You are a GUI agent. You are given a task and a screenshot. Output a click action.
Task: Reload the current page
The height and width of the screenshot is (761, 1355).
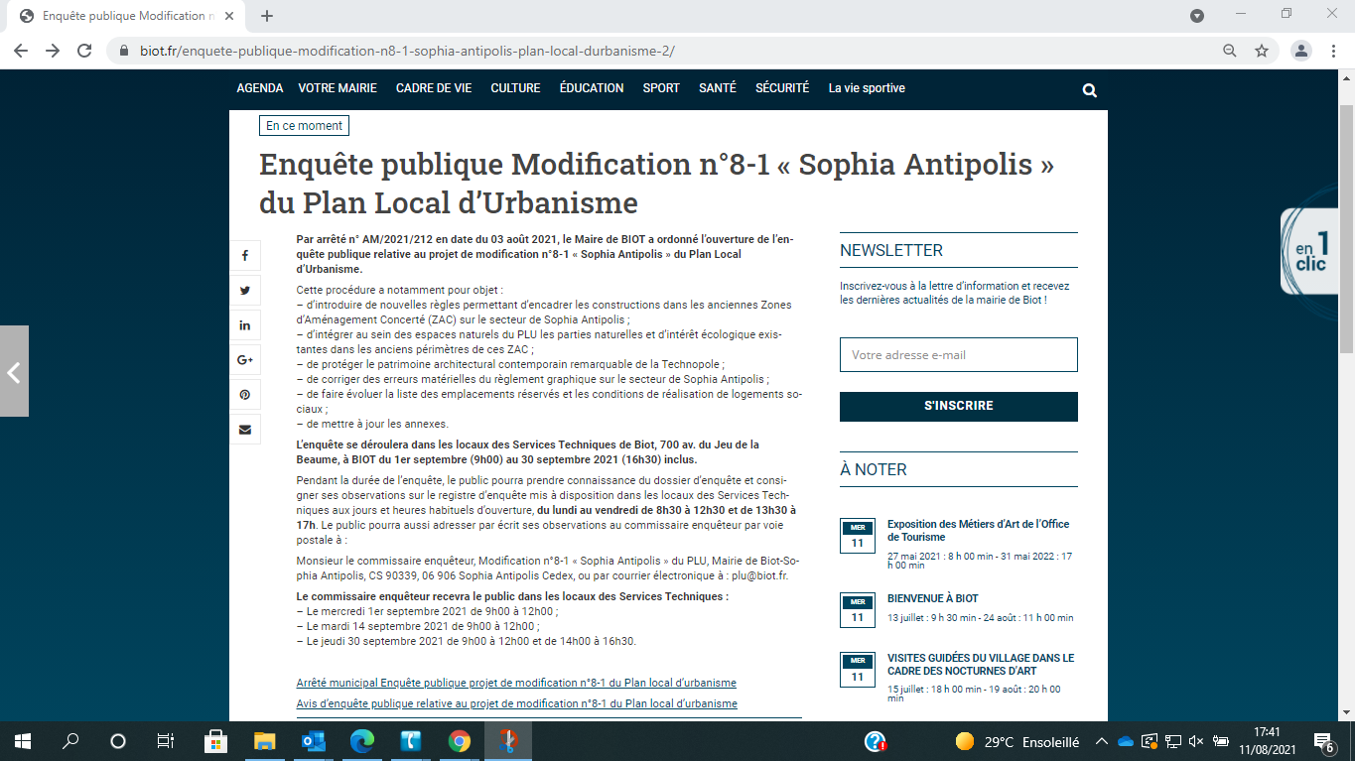click(x=85, y=51)
